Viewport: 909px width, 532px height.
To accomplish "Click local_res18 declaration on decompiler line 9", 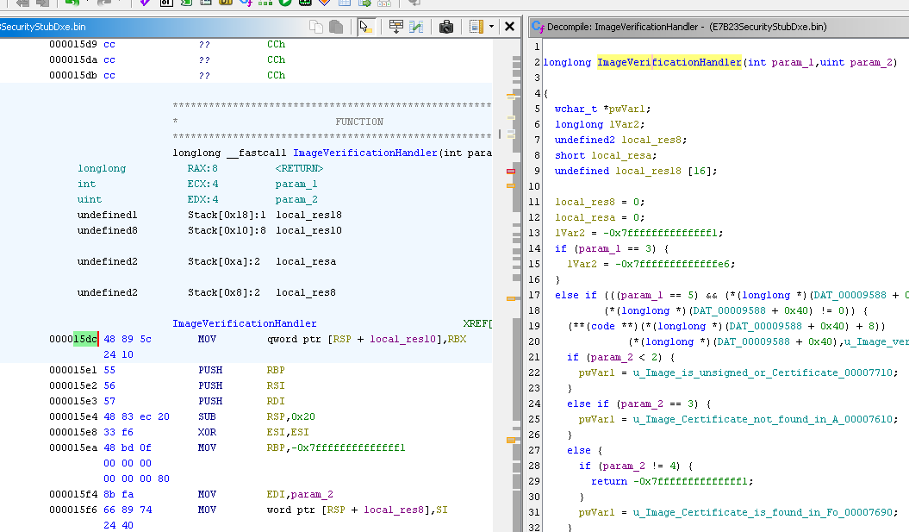I will [x=649, y=171].
